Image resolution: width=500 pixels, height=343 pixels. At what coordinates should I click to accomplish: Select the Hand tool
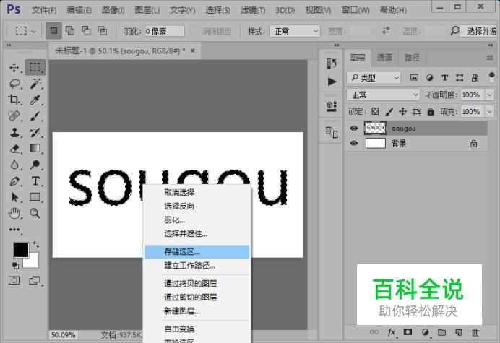tap(14, 213)
